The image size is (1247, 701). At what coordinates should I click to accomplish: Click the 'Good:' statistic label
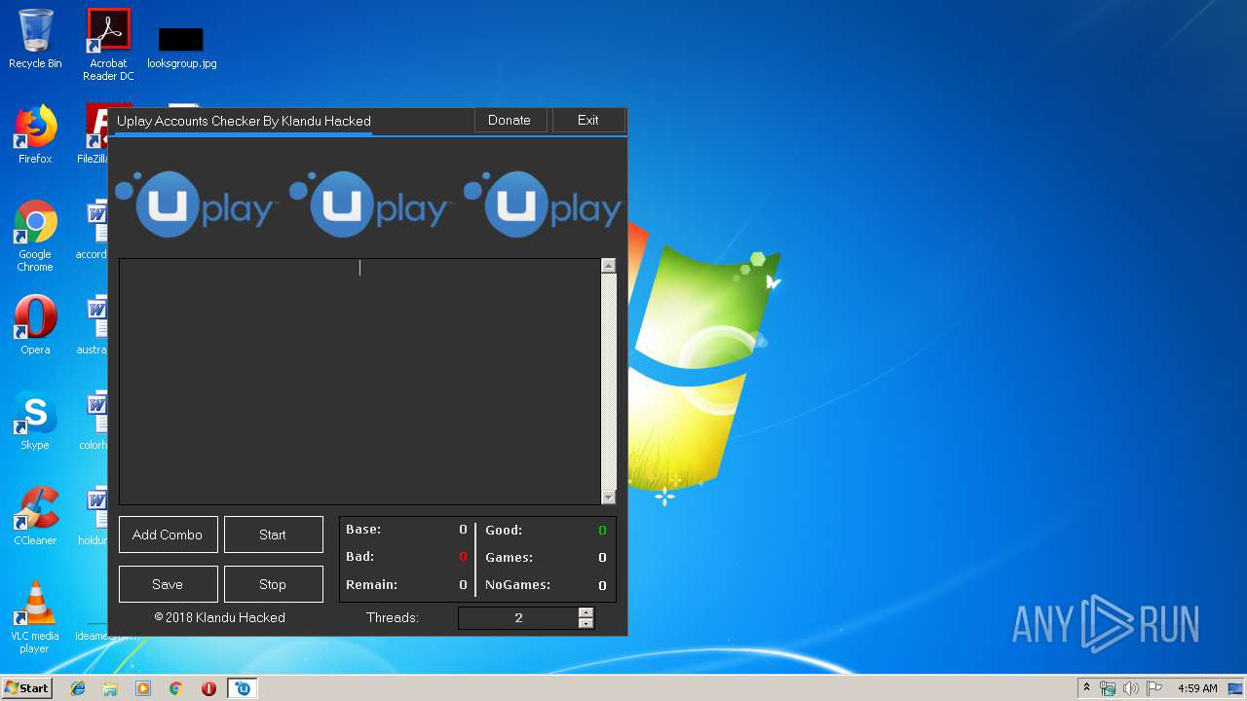[x=504, y=531]
